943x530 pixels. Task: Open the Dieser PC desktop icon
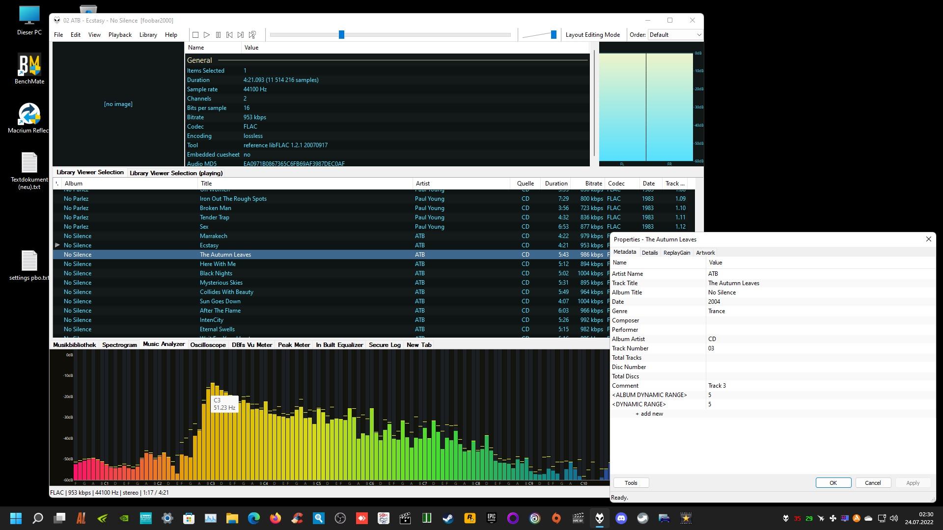[29, 21]
